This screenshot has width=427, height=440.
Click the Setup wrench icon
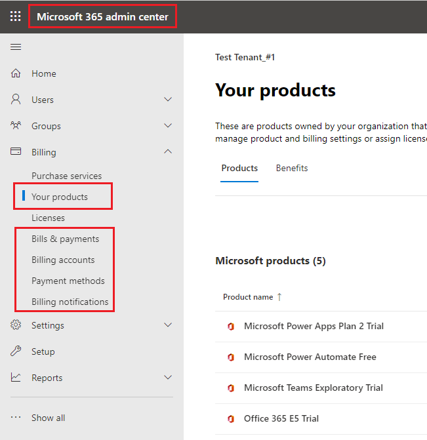16,351
